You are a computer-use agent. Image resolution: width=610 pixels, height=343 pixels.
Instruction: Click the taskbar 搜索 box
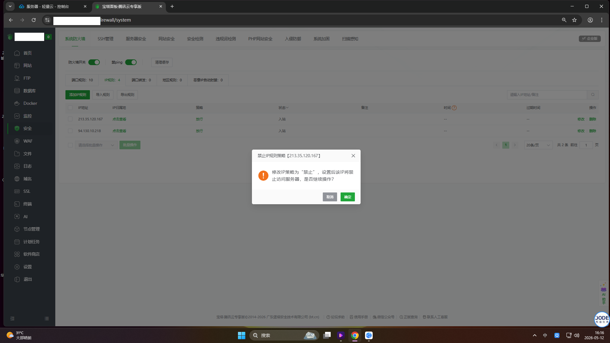coord(284,335)
